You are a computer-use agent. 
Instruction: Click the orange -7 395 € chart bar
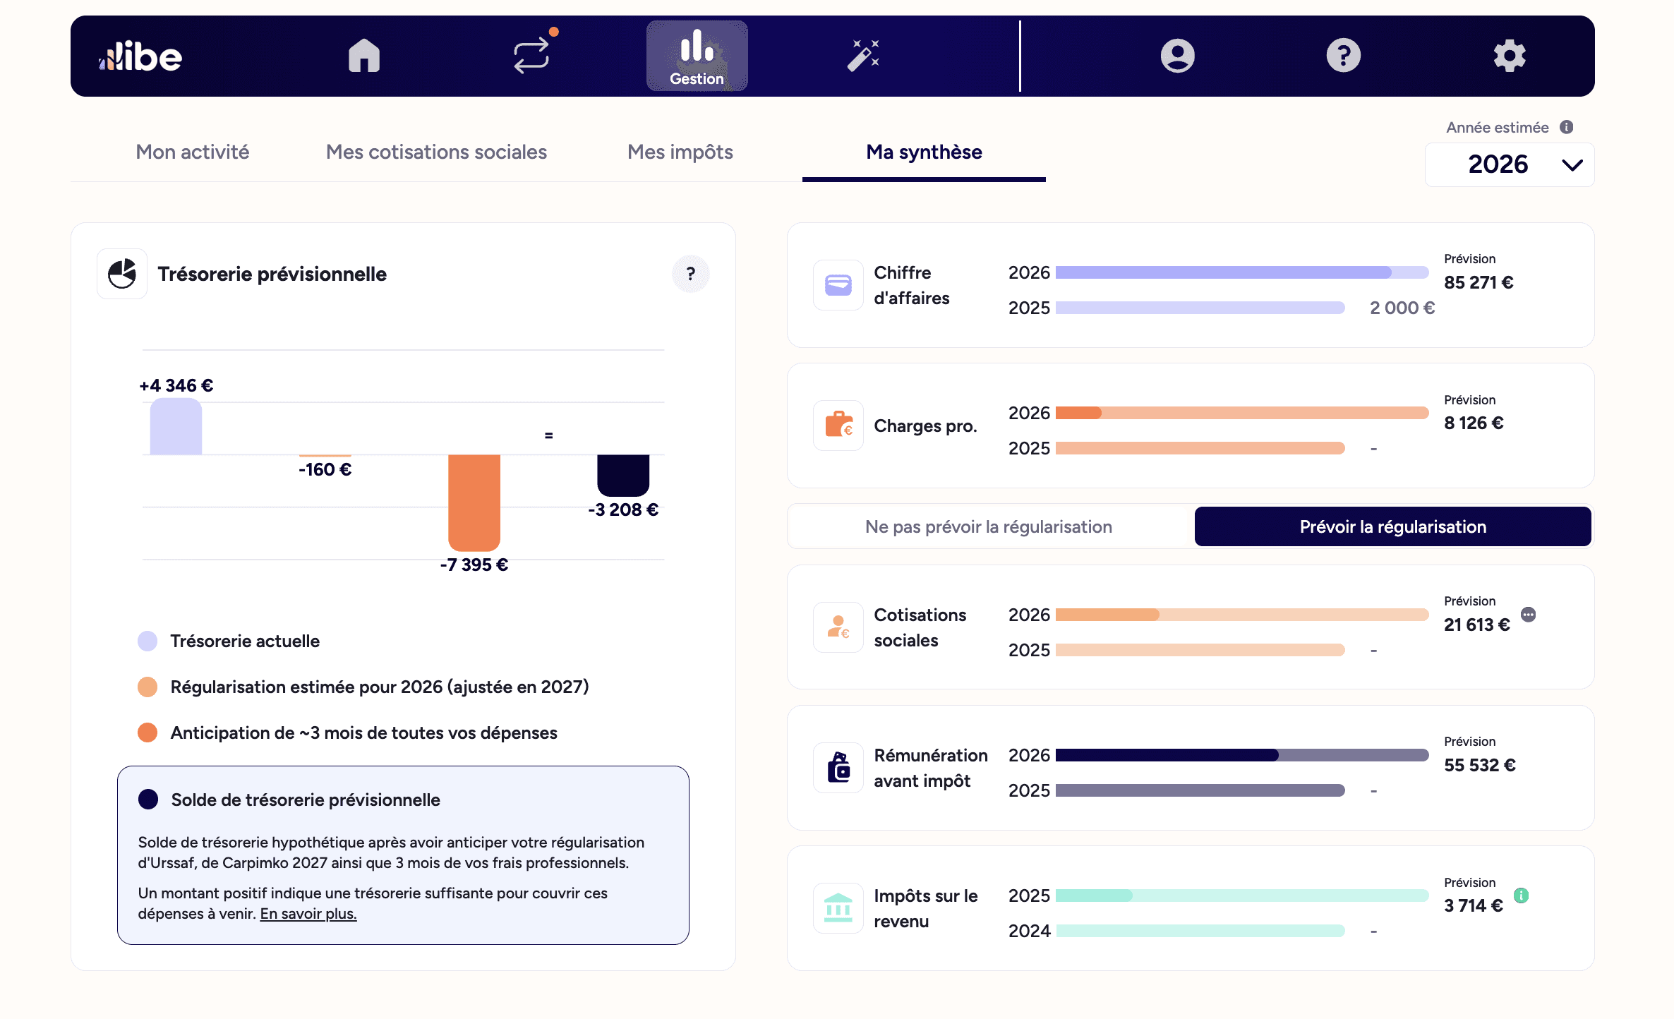(474, 501)
